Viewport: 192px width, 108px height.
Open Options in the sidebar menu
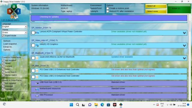coord(7,50)
